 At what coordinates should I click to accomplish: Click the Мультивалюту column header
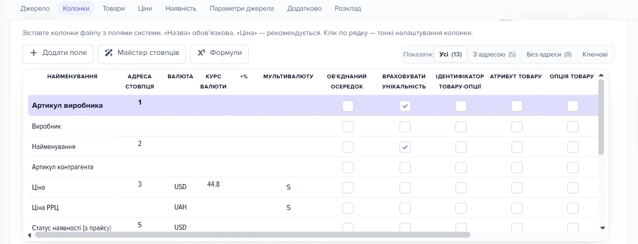288,76
